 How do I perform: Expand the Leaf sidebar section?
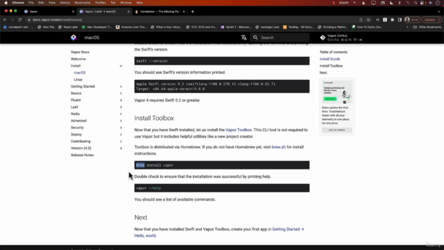121,107
